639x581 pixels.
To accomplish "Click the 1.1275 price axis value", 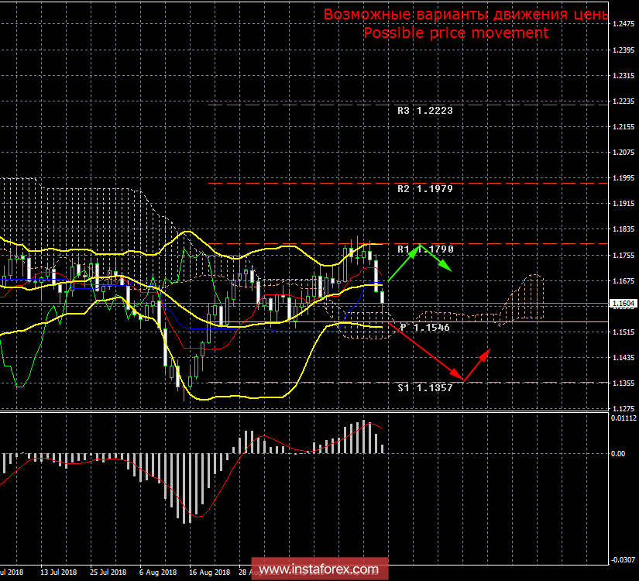I will [x=624, y=408].
